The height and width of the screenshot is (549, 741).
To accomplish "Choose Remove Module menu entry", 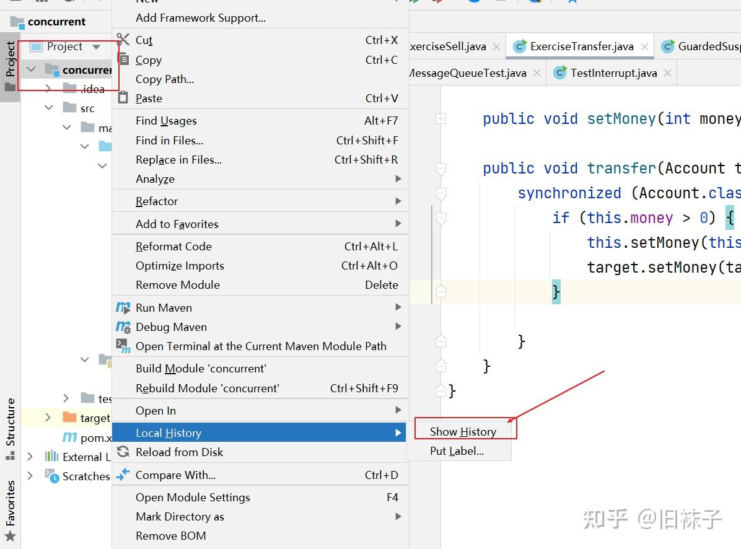I will point(260,285).
